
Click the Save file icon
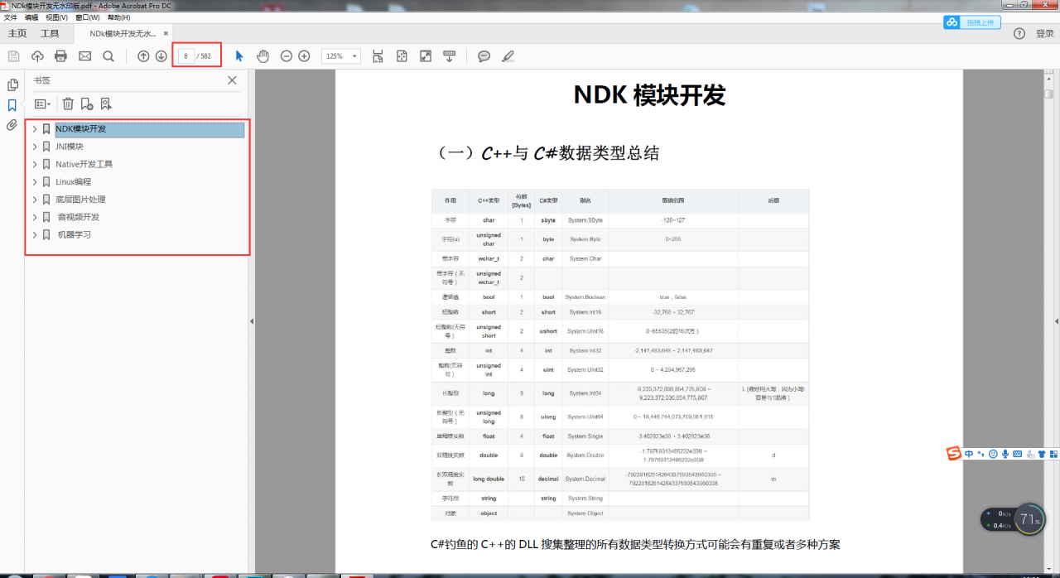click(13, 56)
